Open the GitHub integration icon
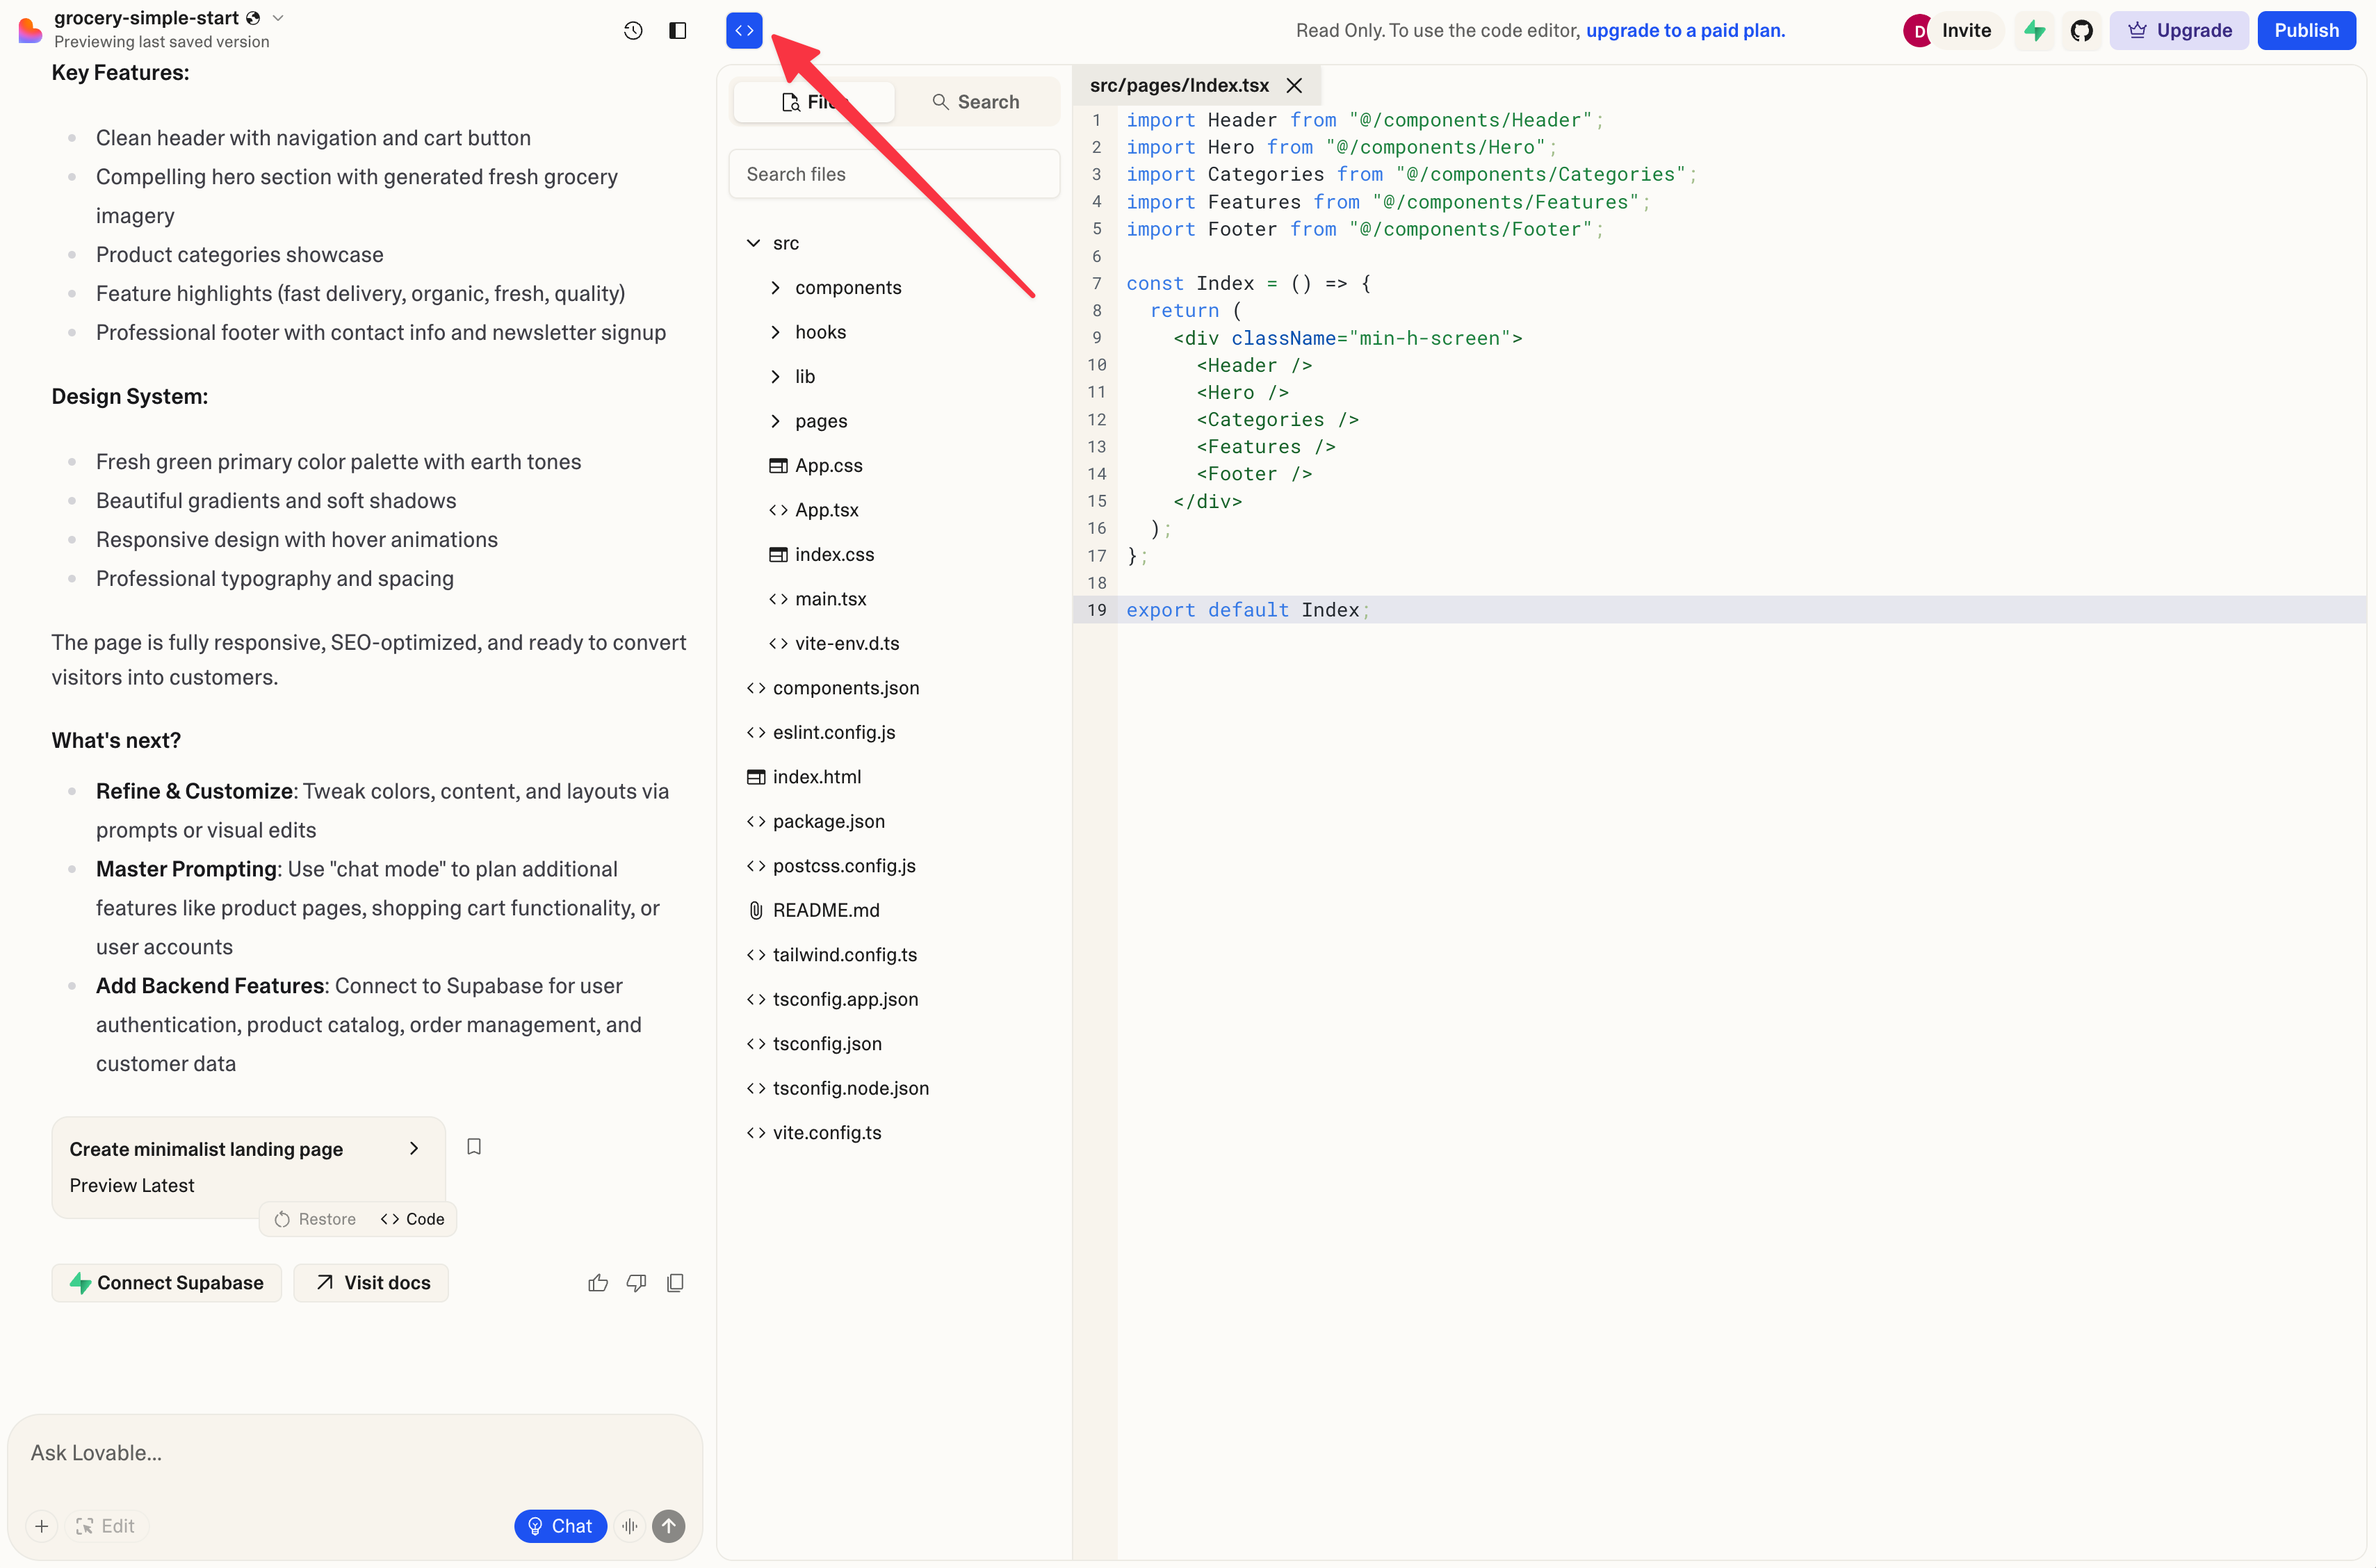The height and width of the screenshot is (1568, 2376). pos(2082,30)
